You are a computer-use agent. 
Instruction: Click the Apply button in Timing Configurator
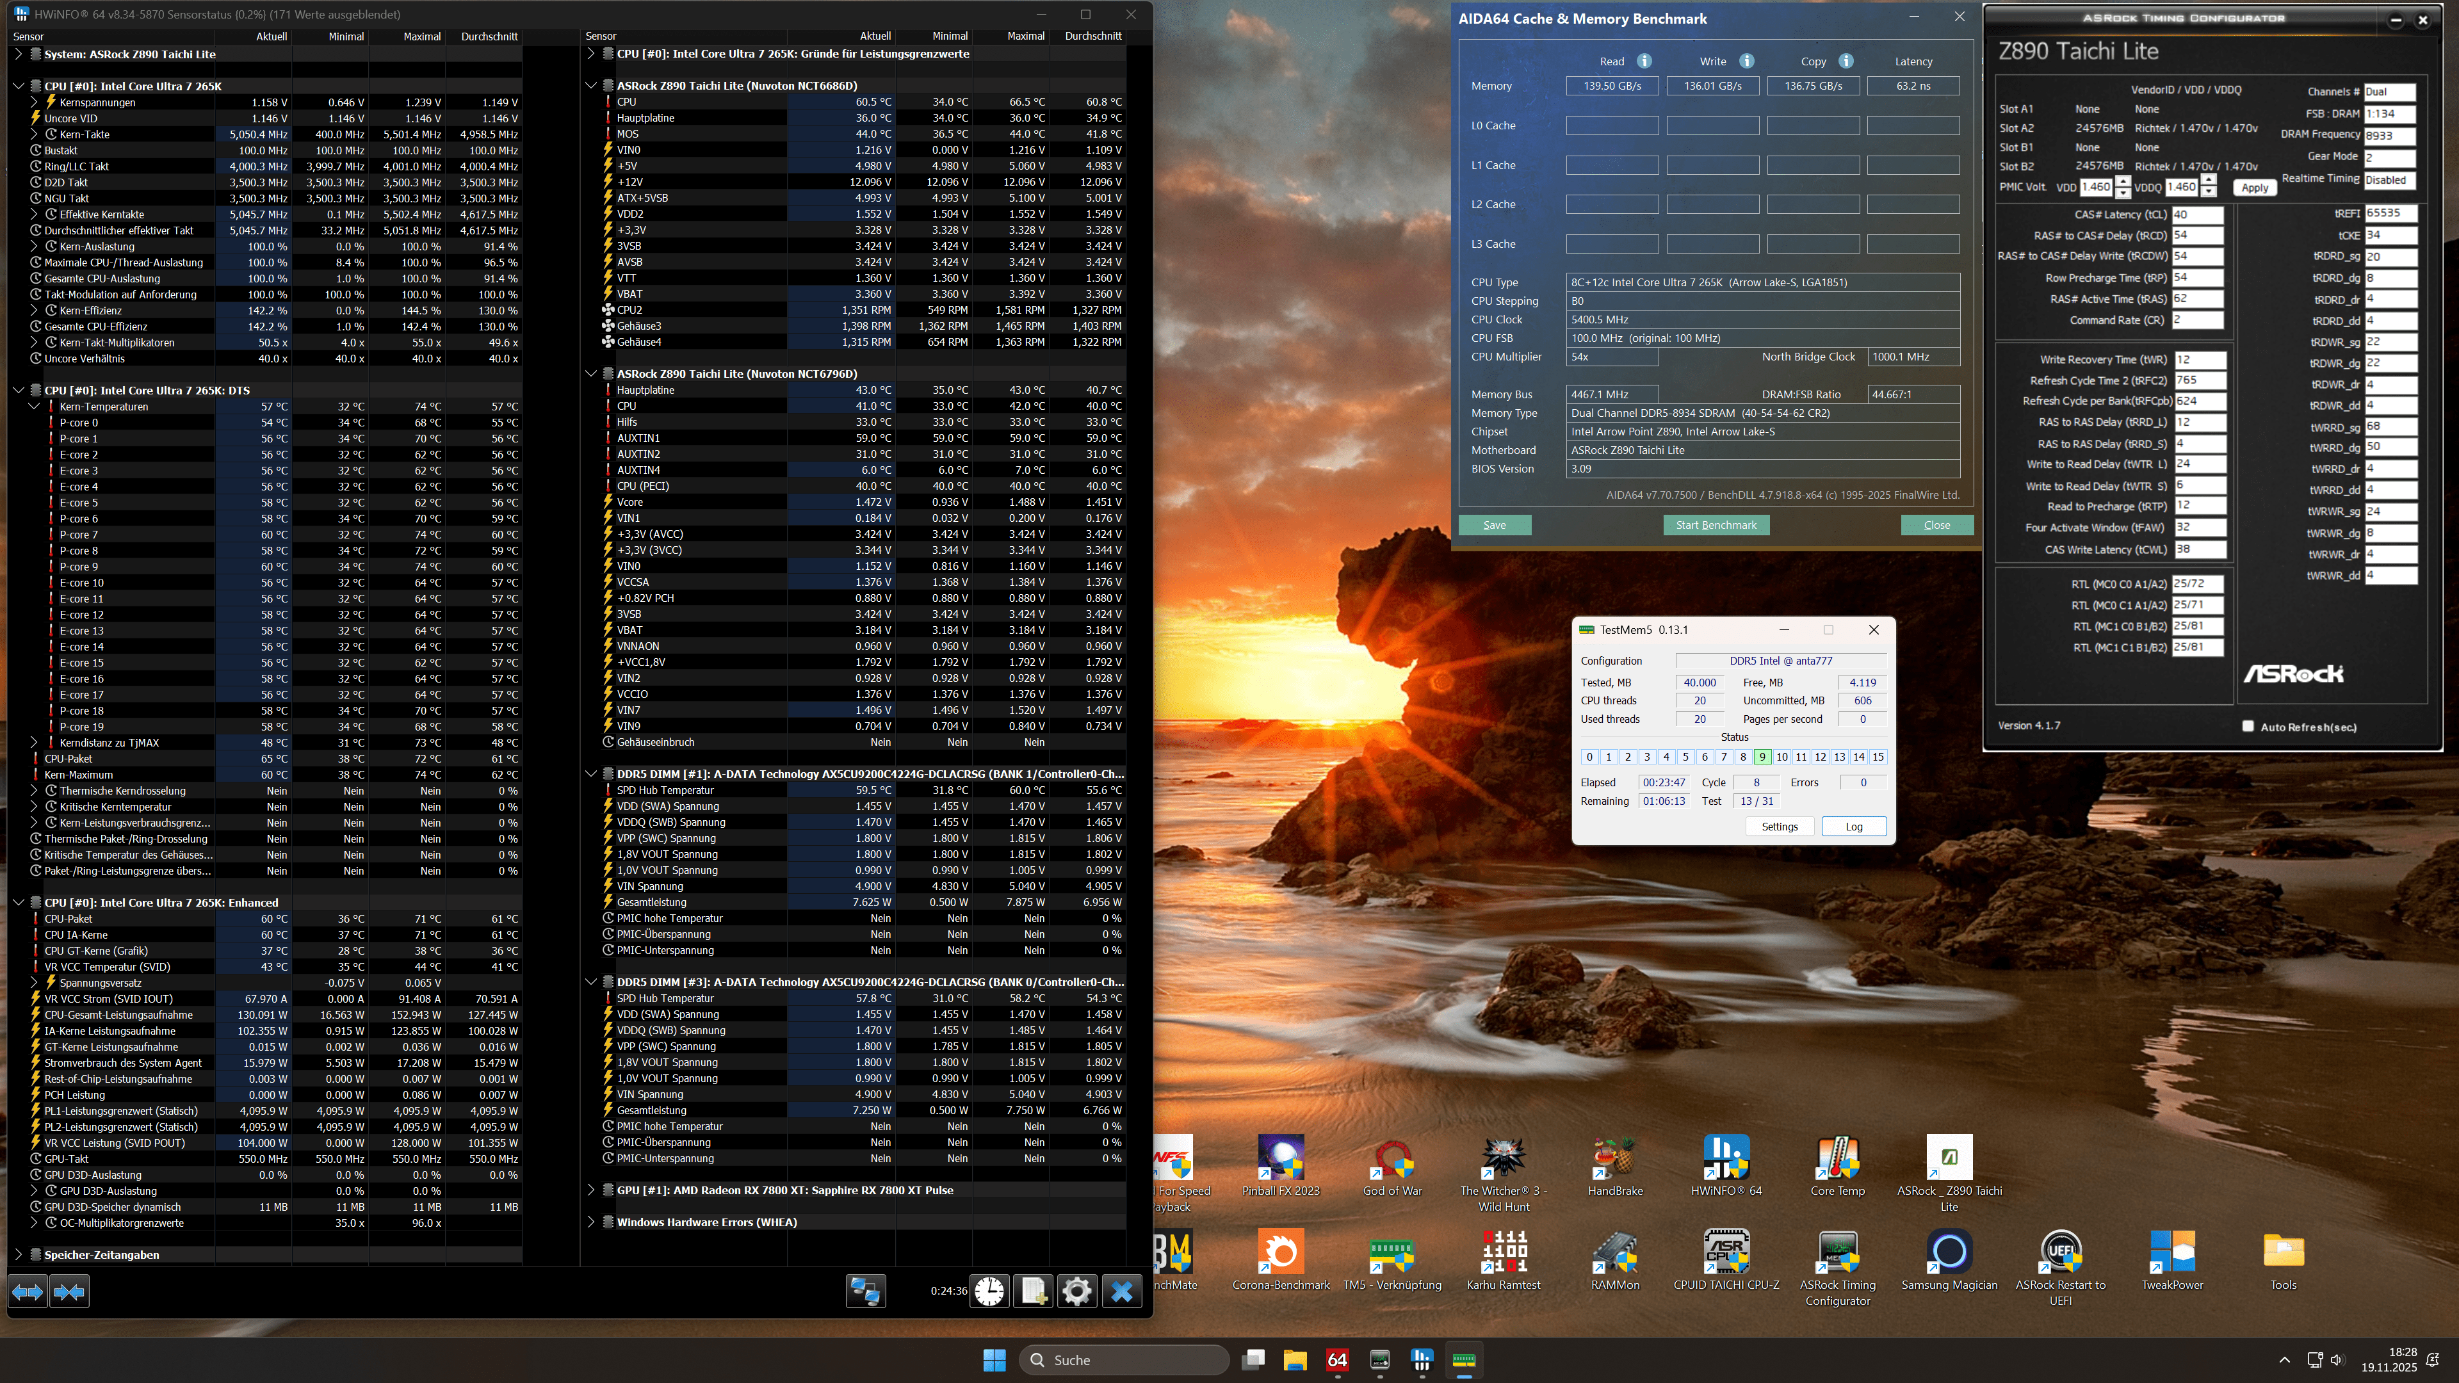point(2254,188)
